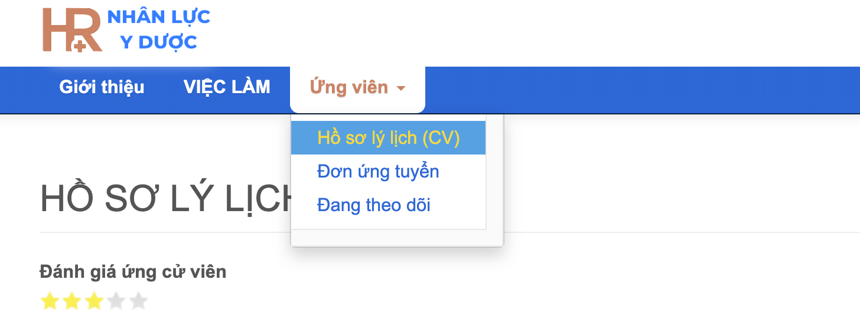Set rating to three stars

click(x=94, y=302)
